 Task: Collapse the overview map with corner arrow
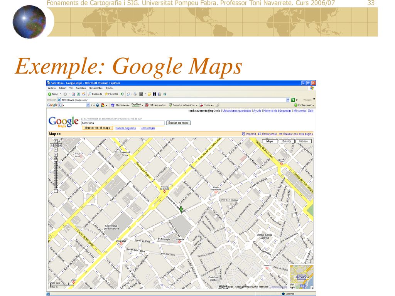click(x=312, y=288)
